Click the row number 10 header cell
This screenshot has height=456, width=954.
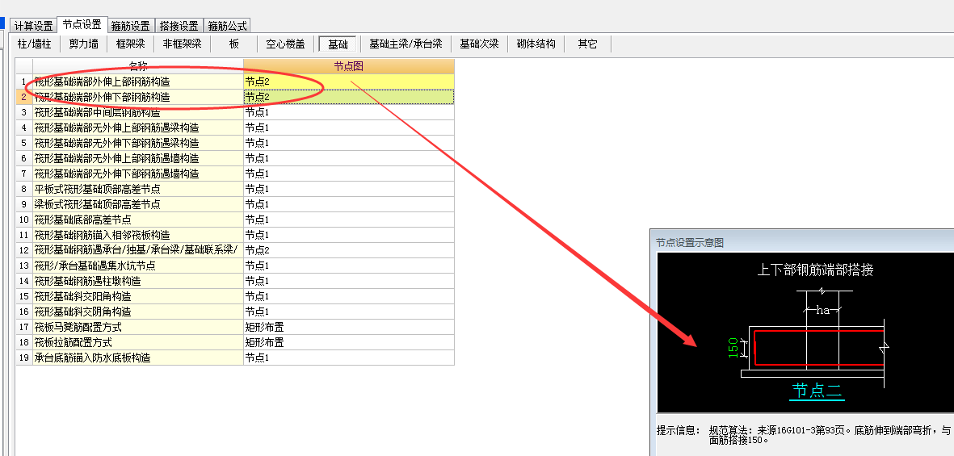click(x=23, y=220)
